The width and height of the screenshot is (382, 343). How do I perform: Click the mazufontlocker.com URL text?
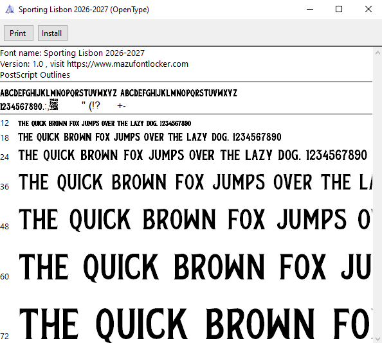pyautogui.click(x=127, y=64)
